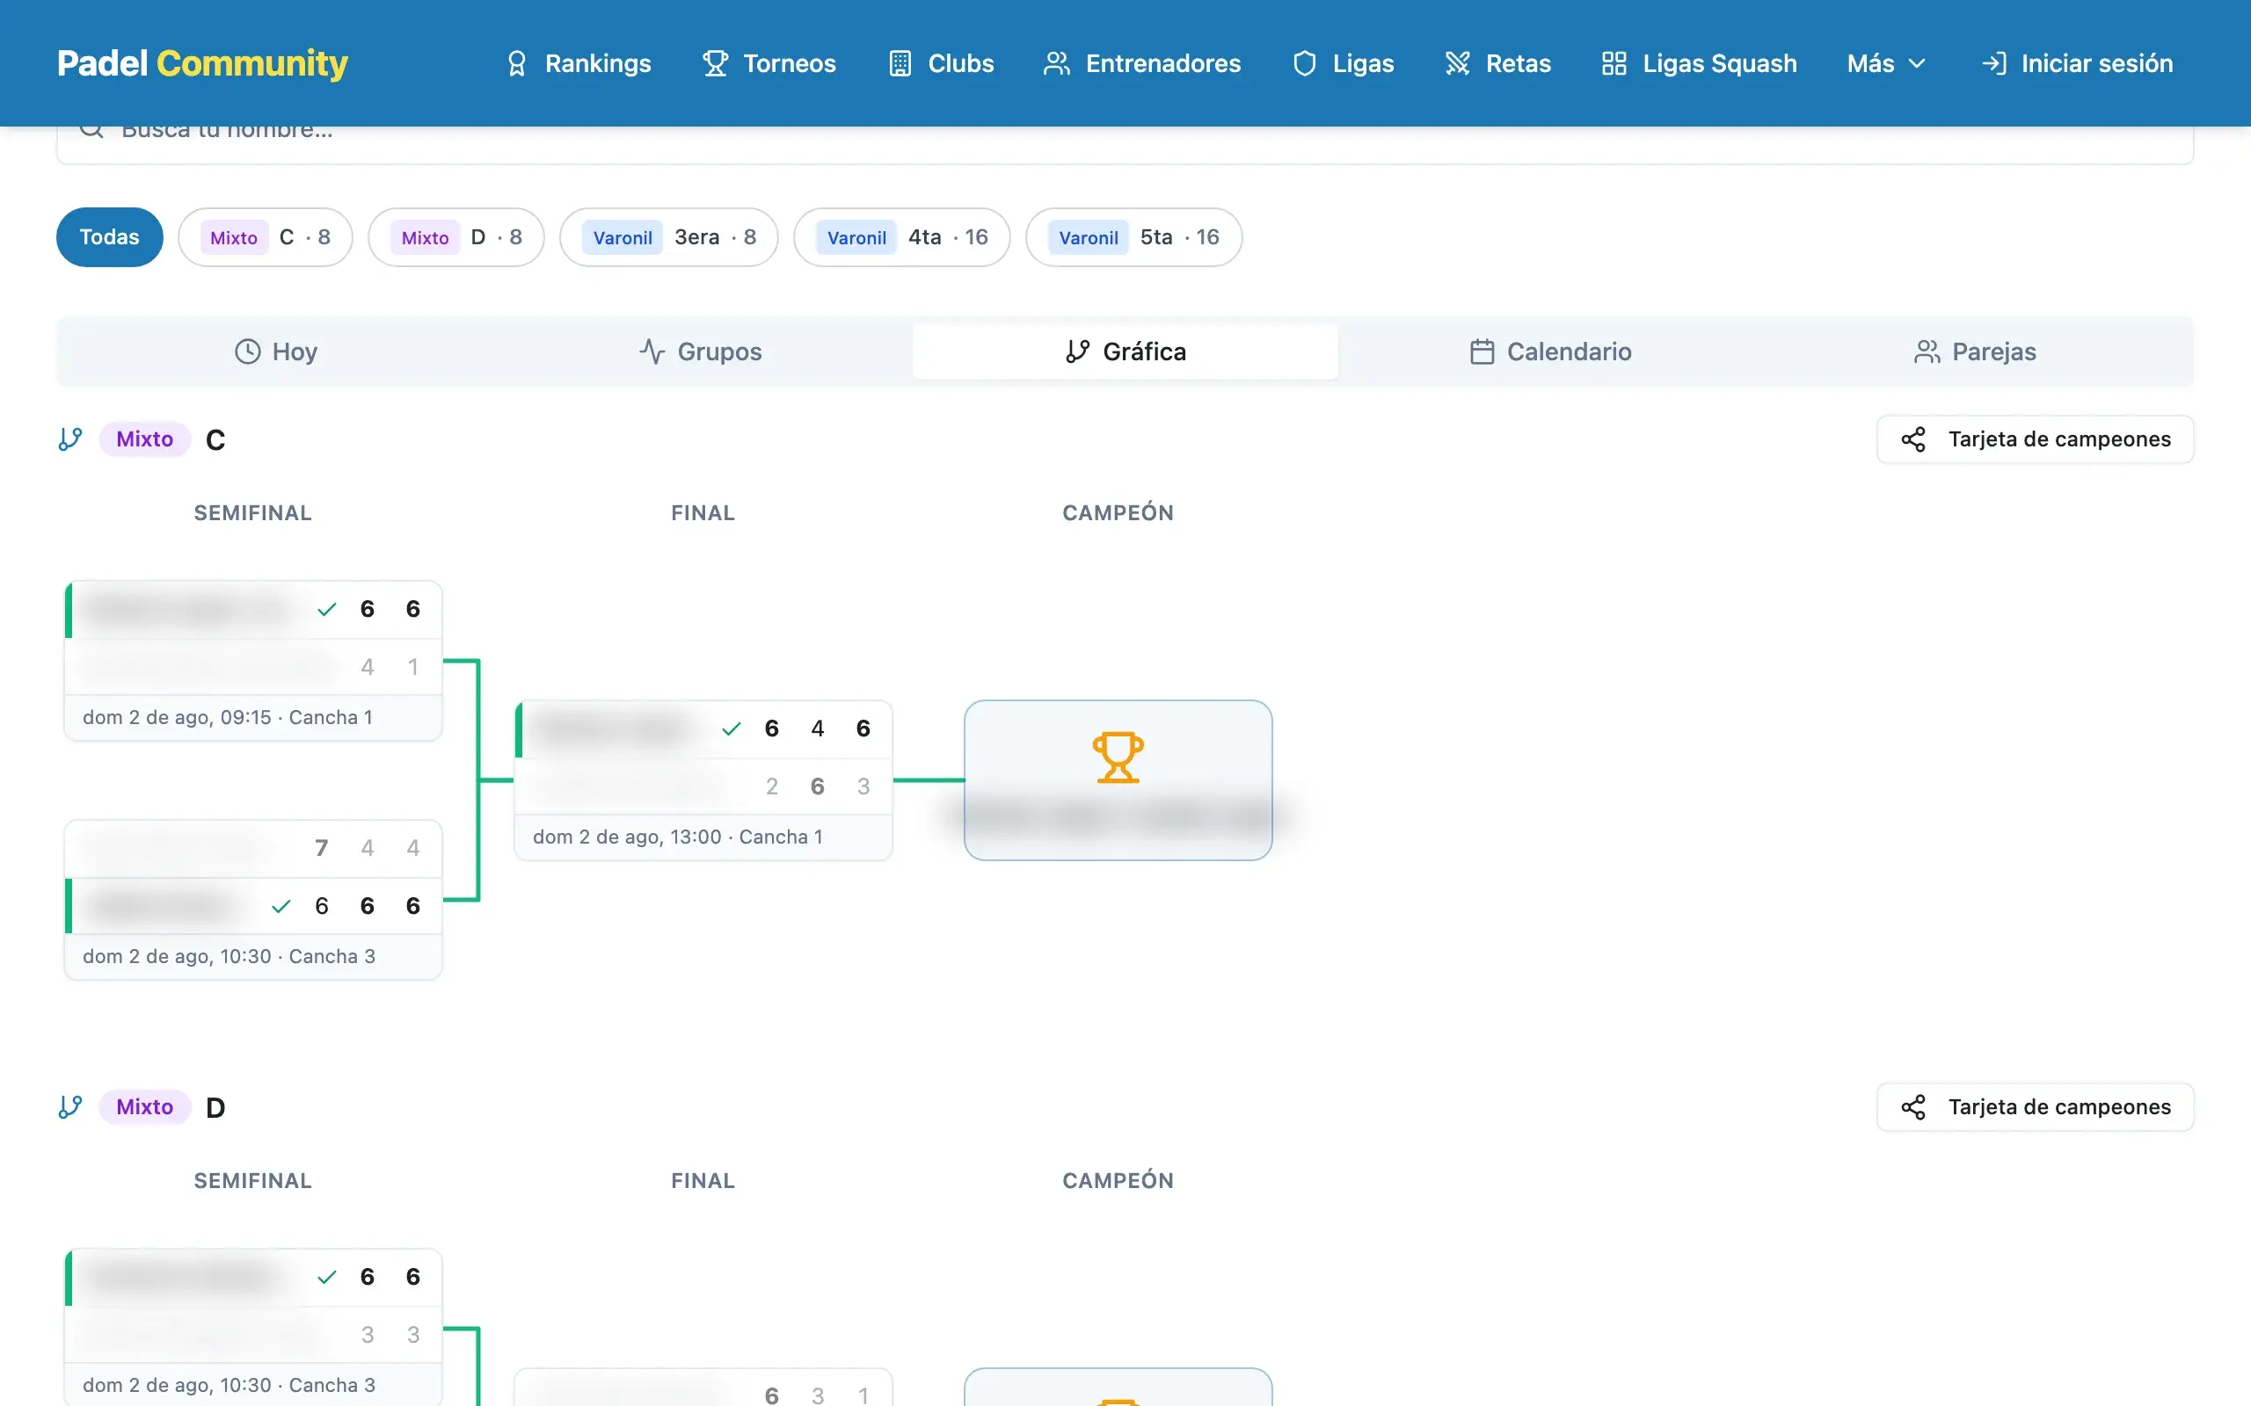
Task: Click the Torneos trophy icon
Action: coord(715,63)
